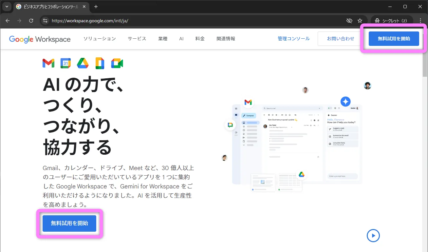This screenshot has width=428, height=252.
Task: Play the video with the circular play button
Action: coord(373,235)
